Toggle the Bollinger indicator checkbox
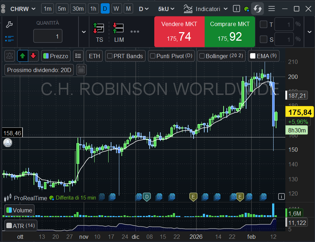 (x=202, y=56)
